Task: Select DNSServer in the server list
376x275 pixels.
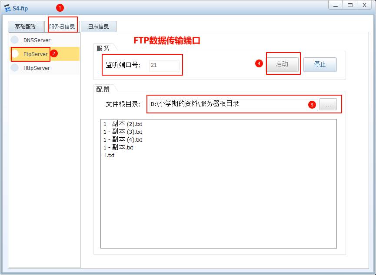Action: click(x=44, y=40)
